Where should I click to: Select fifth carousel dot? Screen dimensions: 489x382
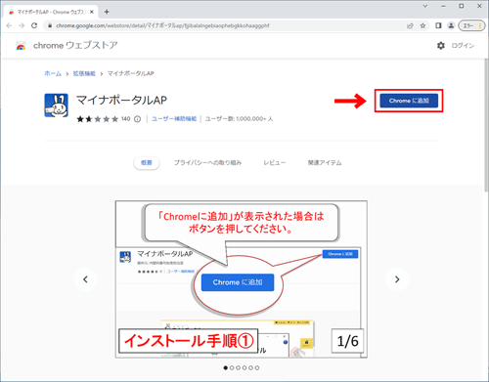coord(250,368)
